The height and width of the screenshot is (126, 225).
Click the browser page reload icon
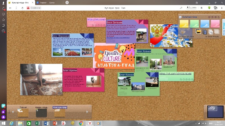22,8
